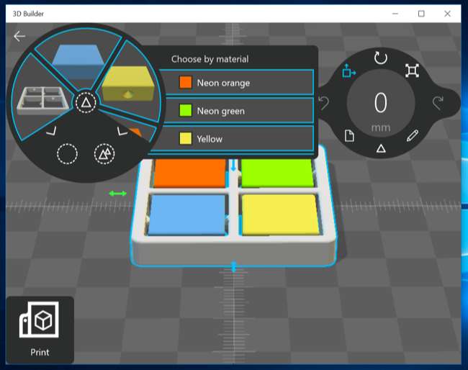Select the Scale tool icon

tap(412, 70)
